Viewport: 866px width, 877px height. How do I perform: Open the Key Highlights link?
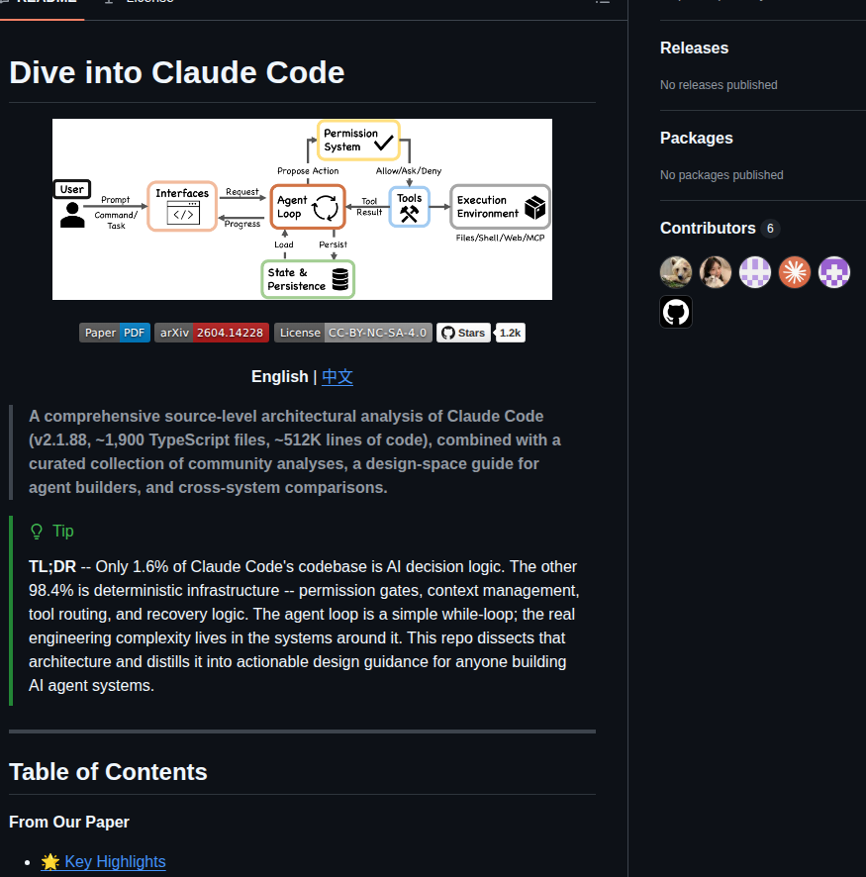[115, 861]
